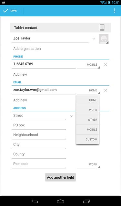The height and width of the screenshot is (206, 121).
Task: Tap the City input field
Action: [39, 145]
